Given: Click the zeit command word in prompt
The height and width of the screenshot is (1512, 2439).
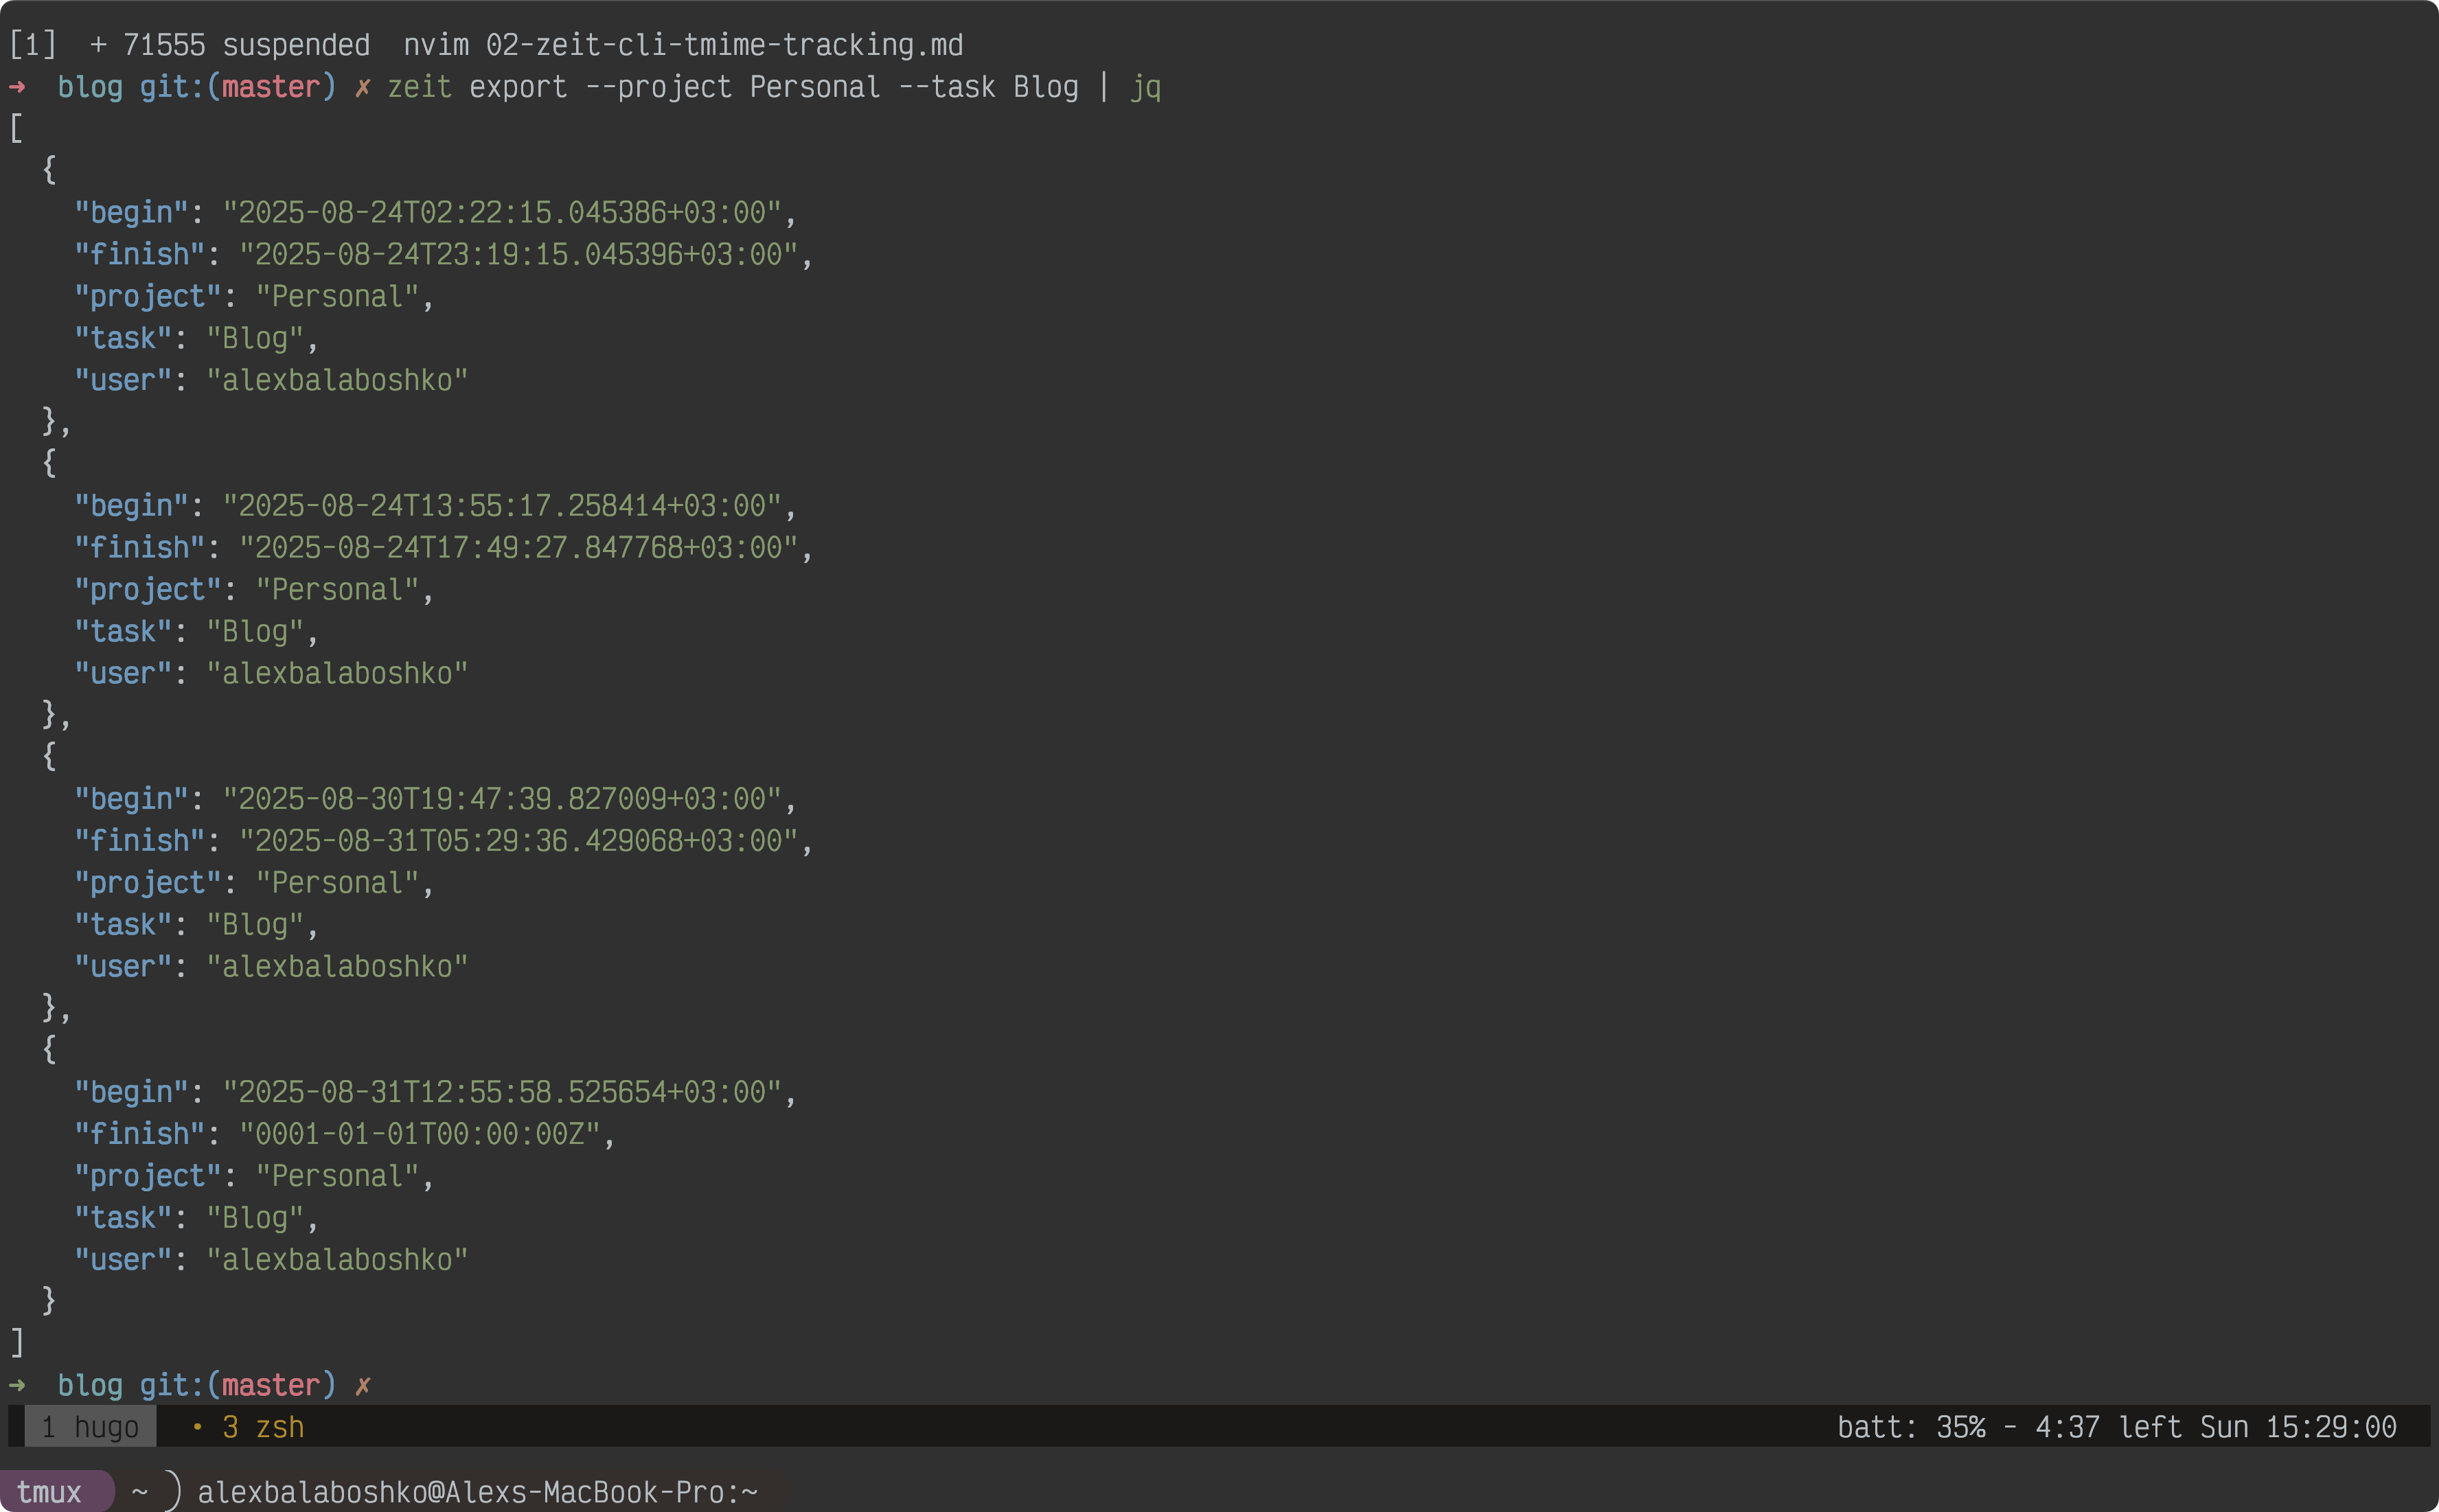Looking at the screenshot, I should [419, 87].
